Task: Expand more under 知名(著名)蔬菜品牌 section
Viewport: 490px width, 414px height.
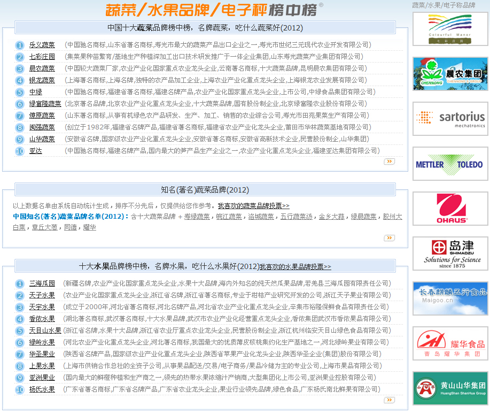Action: (x=389, y=238)
